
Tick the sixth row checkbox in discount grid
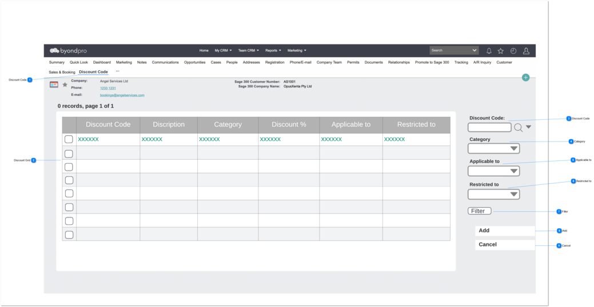point(69,207)
